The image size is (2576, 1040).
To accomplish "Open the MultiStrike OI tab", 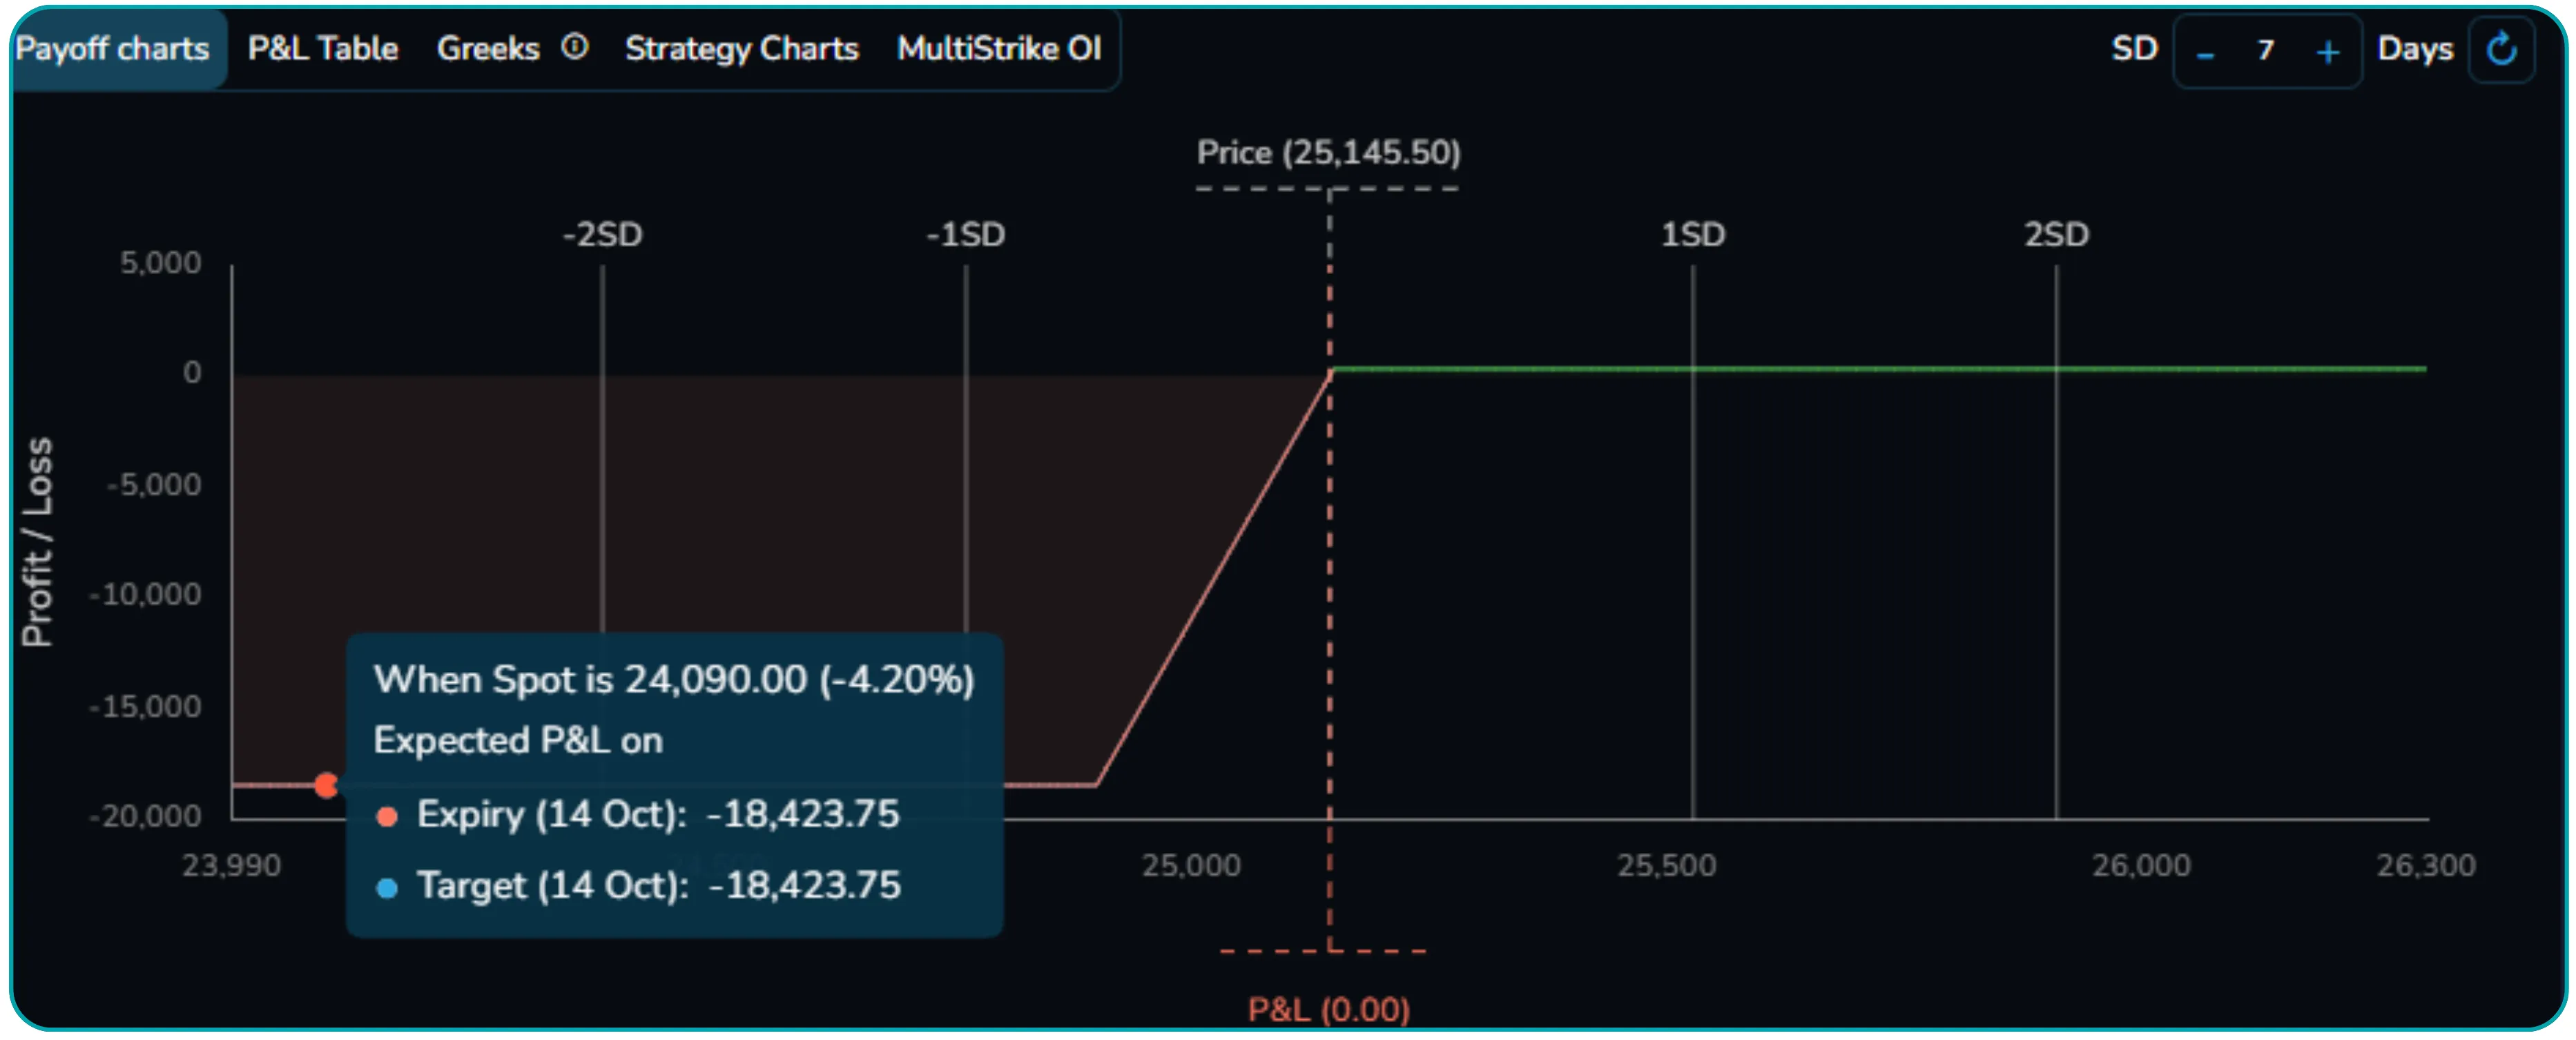I will coord(999,49).
